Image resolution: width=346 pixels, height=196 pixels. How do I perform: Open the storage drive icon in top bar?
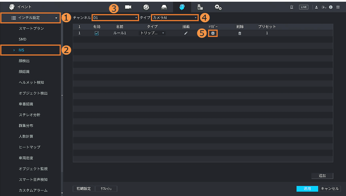coord(164,7)
